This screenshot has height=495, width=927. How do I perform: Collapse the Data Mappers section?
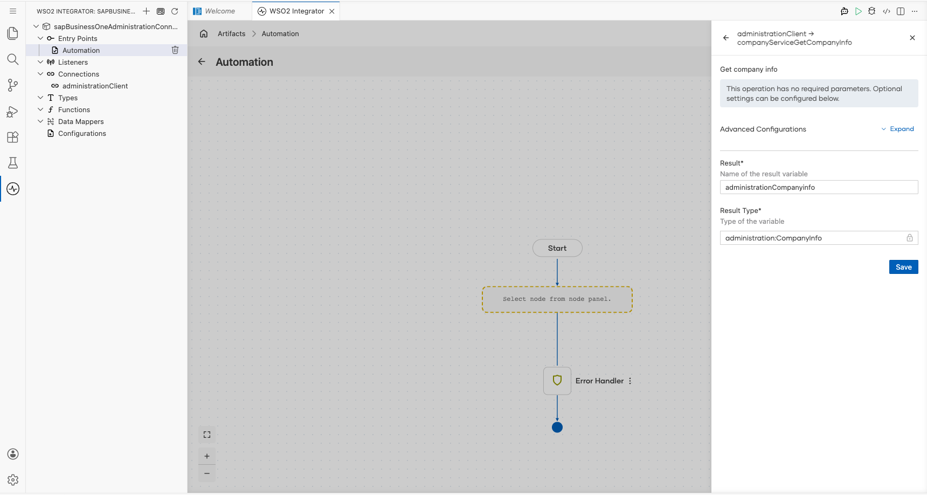(x=40, y=121)
